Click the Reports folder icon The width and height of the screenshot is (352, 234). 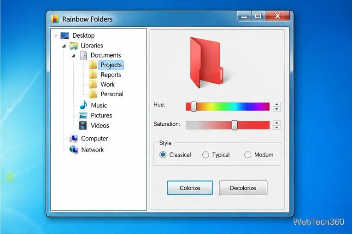click(93, 75)
